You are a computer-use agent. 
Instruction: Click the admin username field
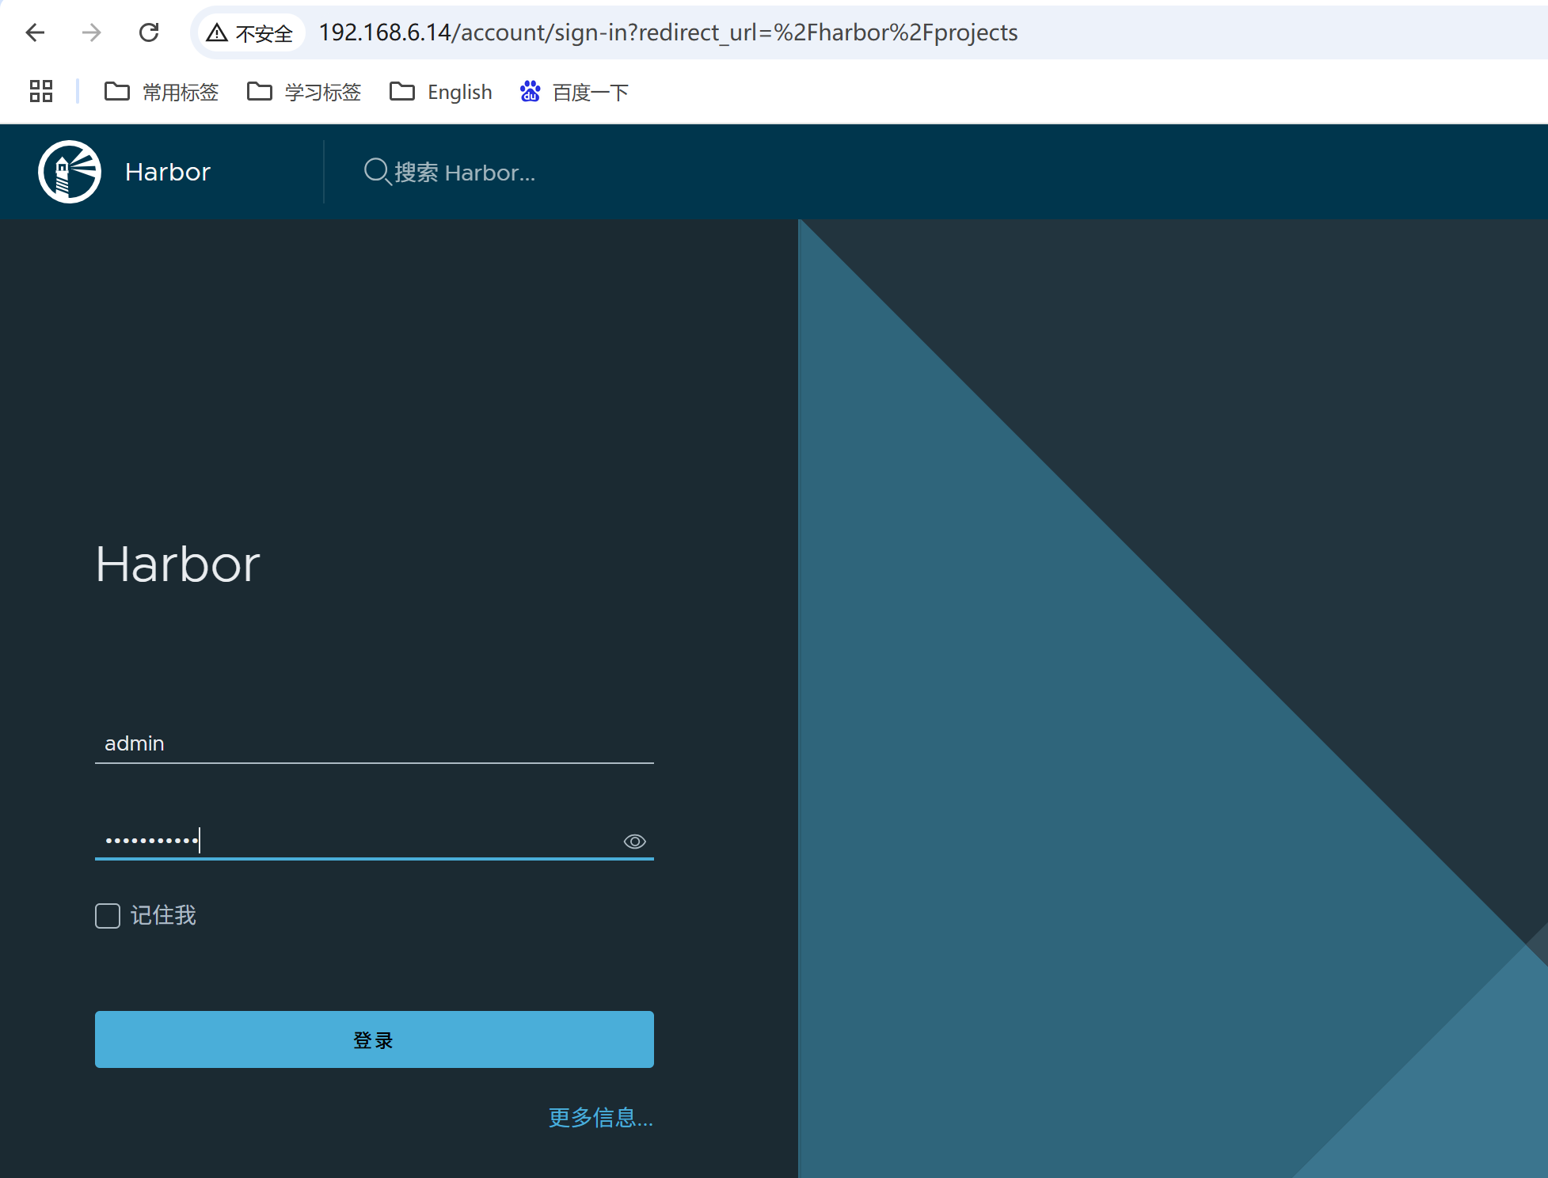click(375, 743)
